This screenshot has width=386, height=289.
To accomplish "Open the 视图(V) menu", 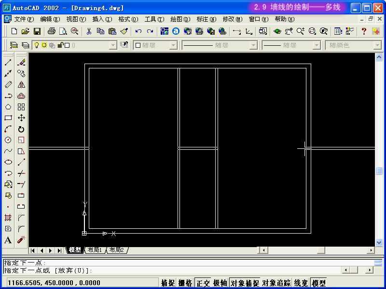I will click(x=76, y=19).
